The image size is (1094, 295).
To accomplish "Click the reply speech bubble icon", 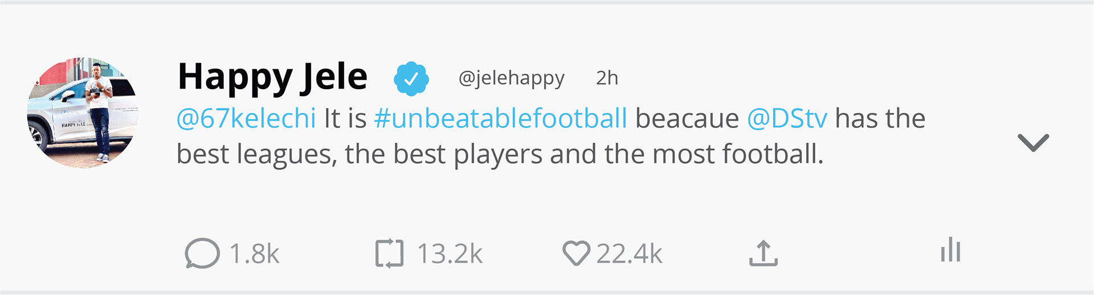I will (x=202, y=254).
